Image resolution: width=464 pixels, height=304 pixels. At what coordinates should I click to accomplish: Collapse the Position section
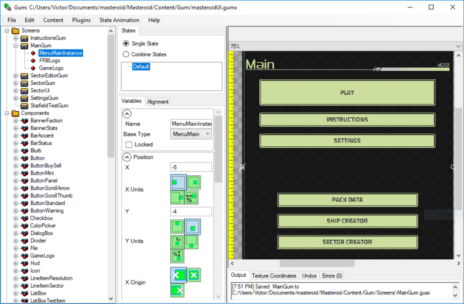coord(127,157)
